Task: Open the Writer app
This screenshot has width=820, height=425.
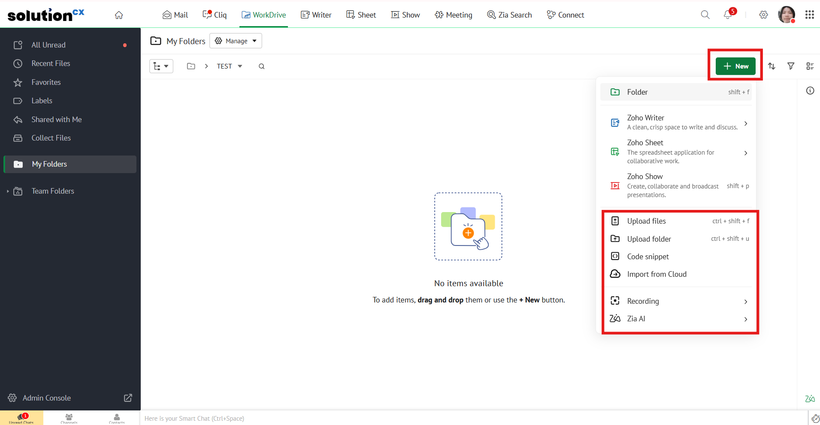Action: tap(316, 15)
